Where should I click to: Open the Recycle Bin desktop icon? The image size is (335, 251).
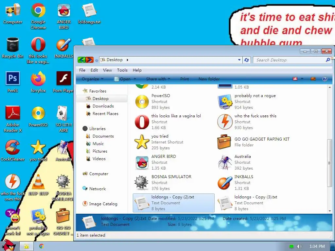(x=13, y=48)
